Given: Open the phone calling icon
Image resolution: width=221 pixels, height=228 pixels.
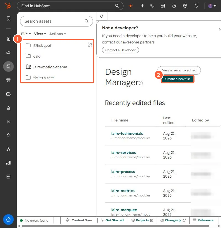Looking at the screenshot, I should click(x=152, y=6).
